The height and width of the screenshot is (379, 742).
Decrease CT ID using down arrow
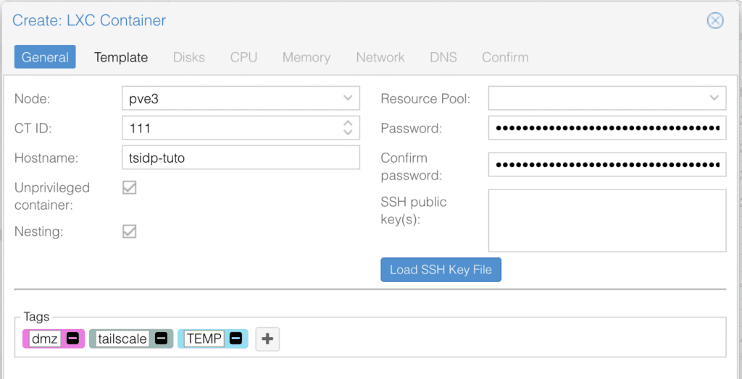click(348, 133)
